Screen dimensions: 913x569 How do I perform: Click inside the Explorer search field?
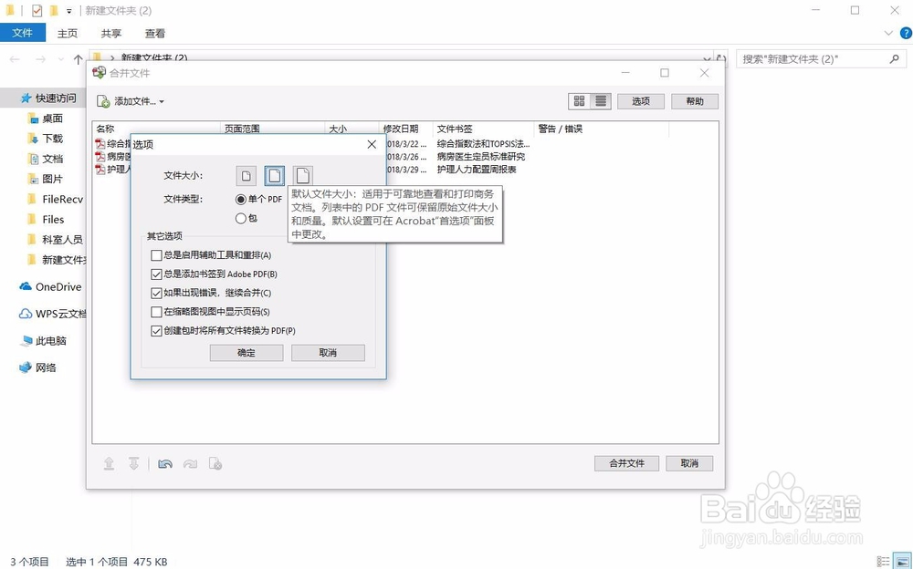[803, 57]
